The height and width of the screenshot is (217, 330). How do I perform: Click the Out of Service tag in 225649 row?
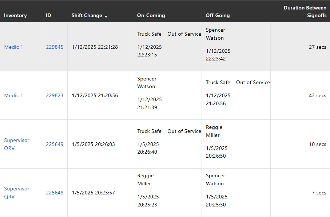[184, 131]
